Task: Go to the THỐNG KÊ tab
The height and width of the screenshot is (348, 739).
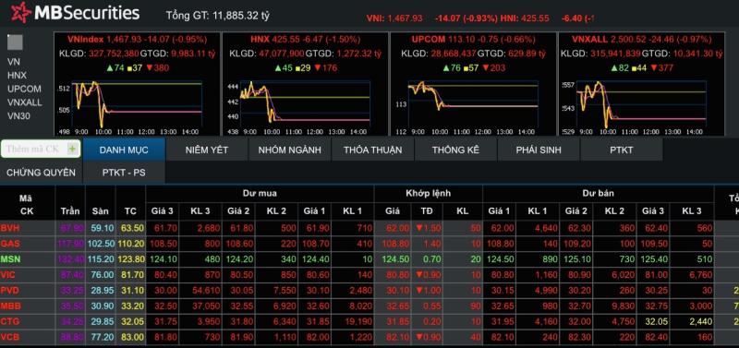Action: [455, 150]
